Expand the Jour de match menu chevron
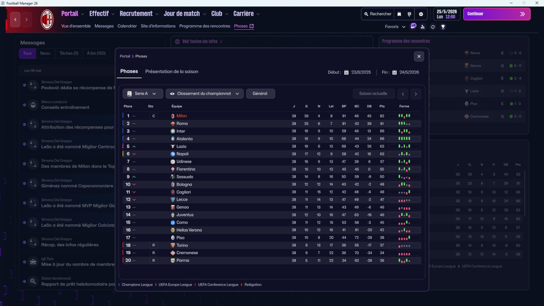This screenshot has width=544, height=306. (204, 14)
